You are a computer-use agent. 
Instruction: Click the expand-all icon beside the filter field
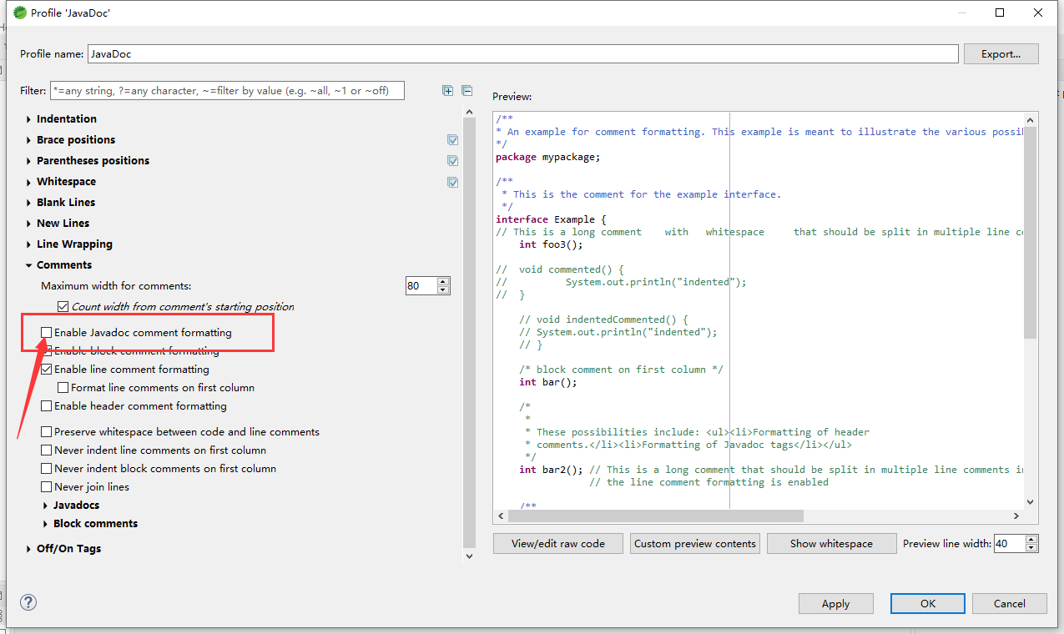click(447, 90)
